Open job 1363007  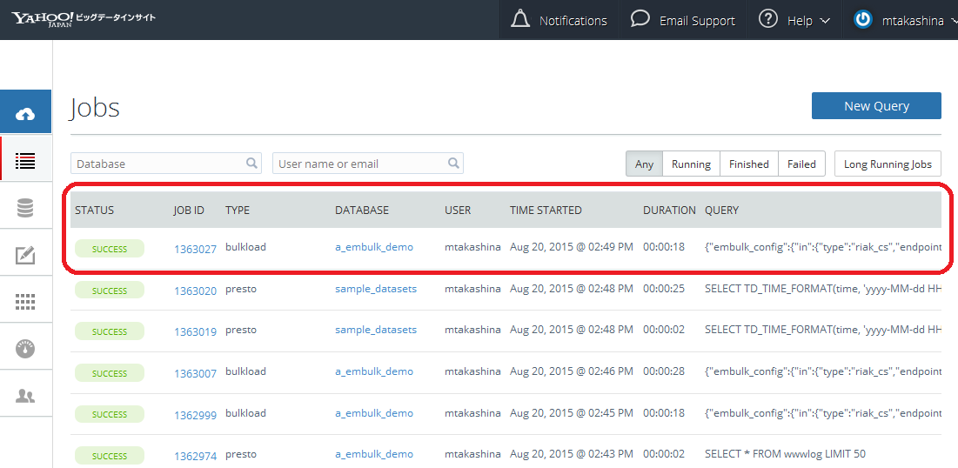[x=195, y=373]
